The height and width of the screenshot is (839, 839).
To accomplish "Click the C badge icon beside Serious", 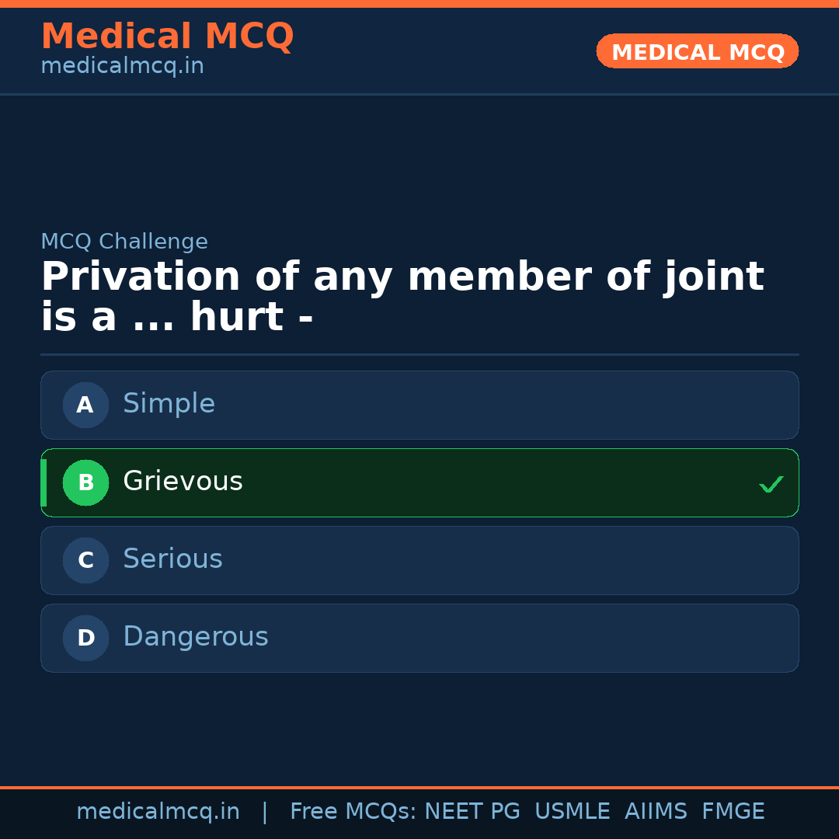I will (x=85, y=560).
